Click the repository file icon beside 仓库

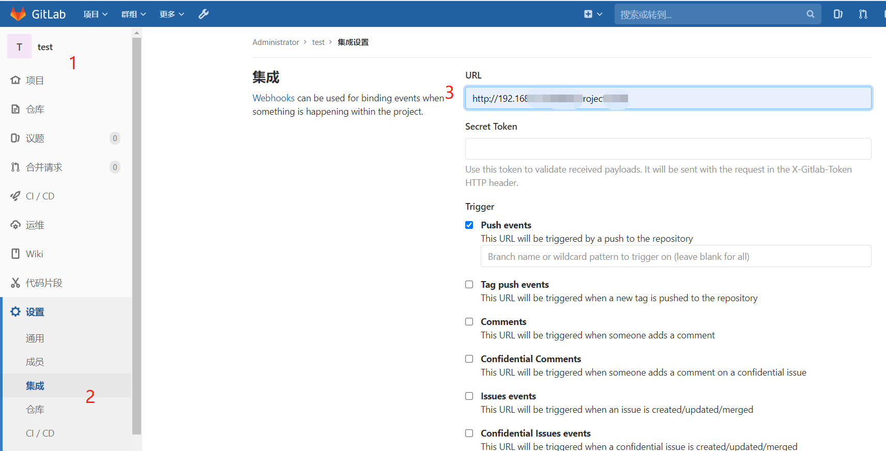pyautogui.click(x=16, y=109)
